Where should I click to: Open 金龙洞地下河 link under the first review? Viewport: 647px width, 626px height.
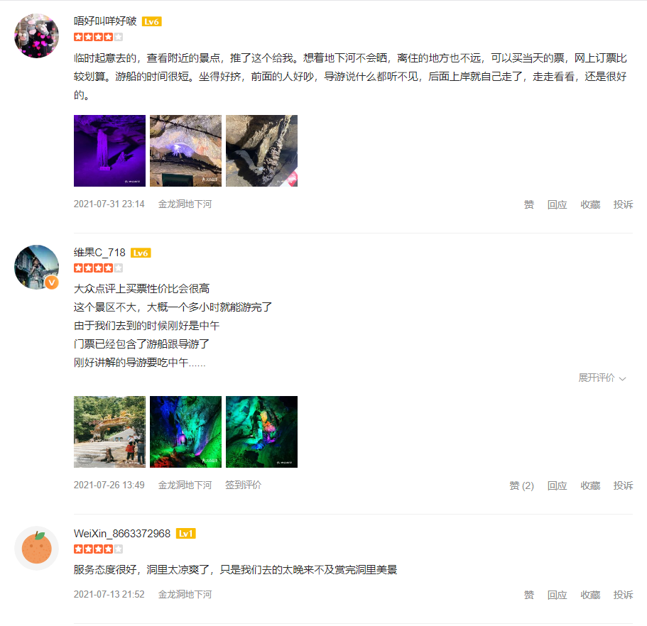click(185, 204)
